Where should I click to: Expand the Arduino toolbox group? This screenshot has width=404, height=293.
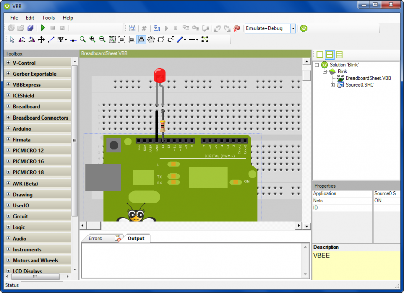[x=8, y=129]
